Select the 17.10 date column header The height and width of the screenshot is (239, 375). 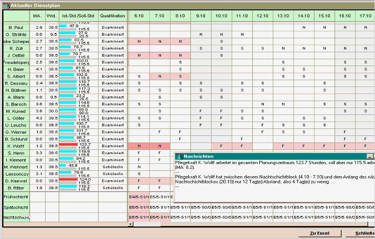365,16
